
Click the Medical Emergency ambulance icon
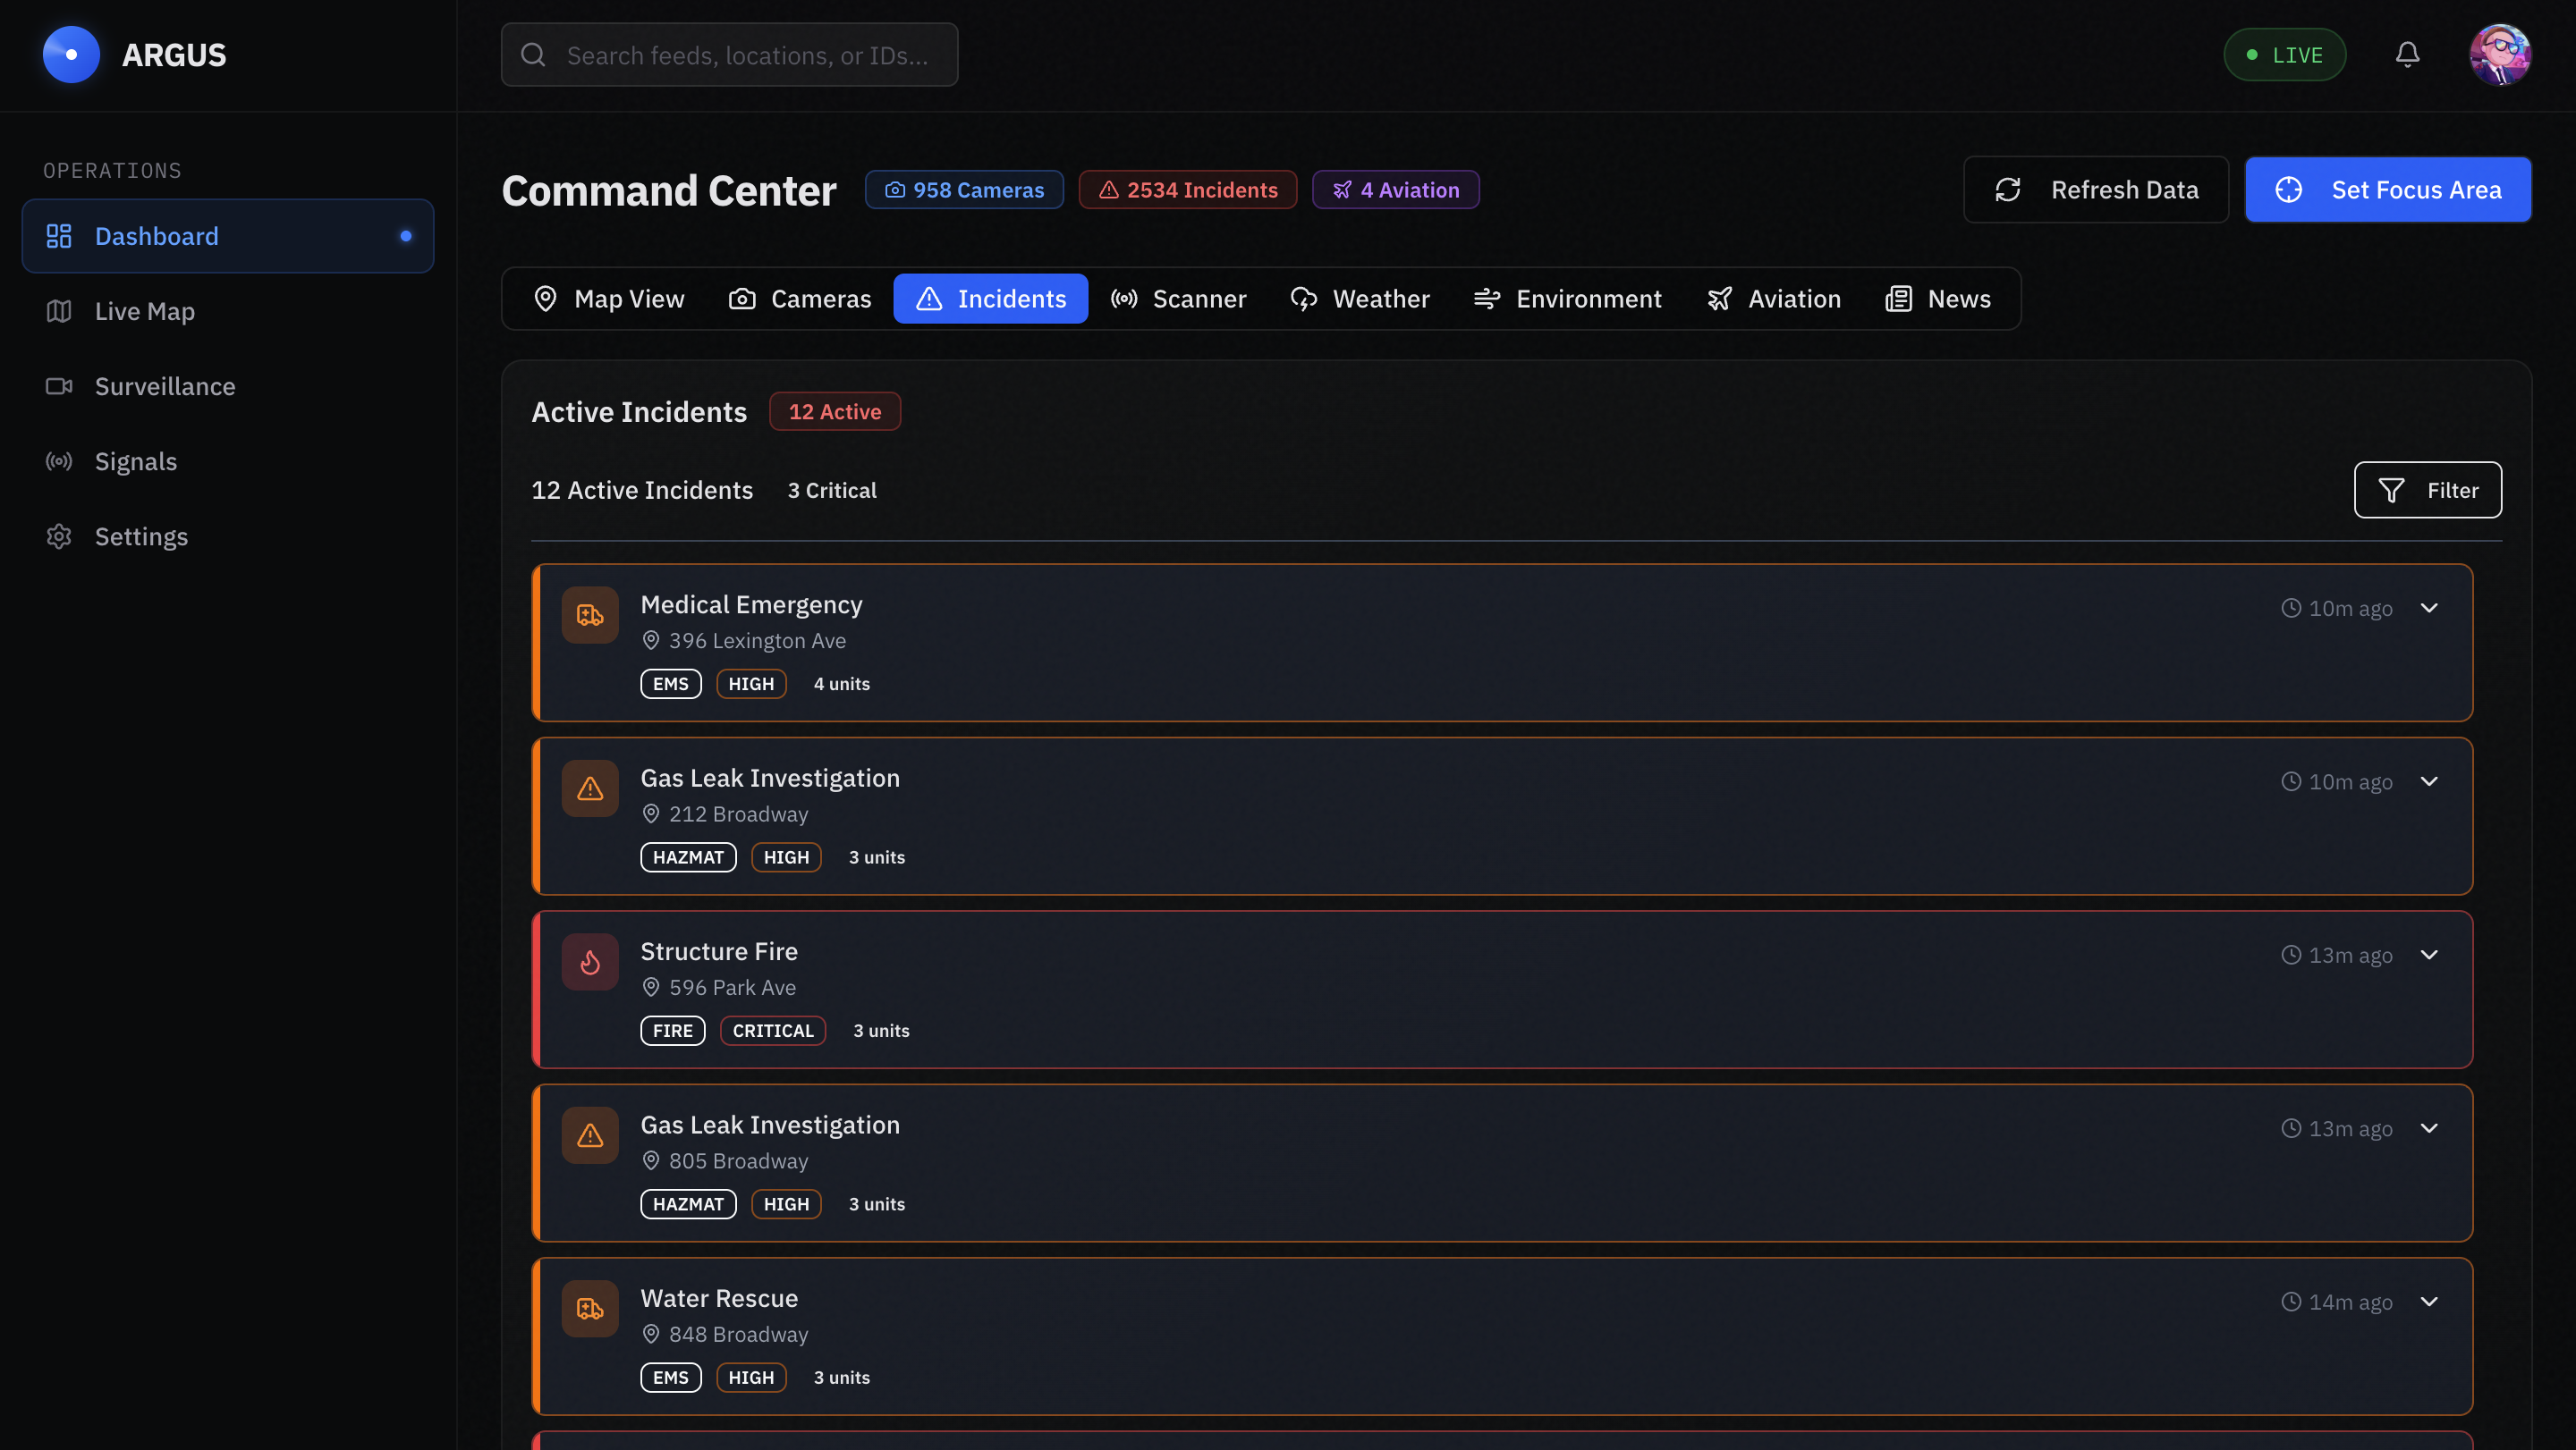590,616
